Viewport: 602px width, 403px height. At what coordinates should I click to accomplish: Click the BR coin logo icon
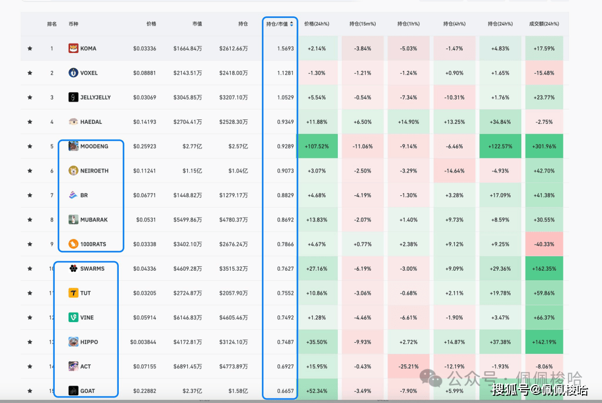click(x=74, y=195)
